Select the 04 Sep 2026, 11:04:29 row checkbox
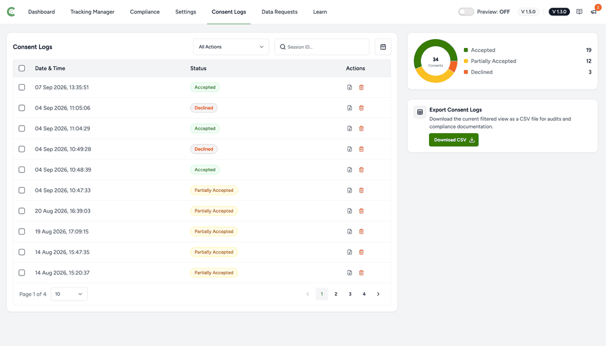This screenshot has height=346, width=606. 22,129
